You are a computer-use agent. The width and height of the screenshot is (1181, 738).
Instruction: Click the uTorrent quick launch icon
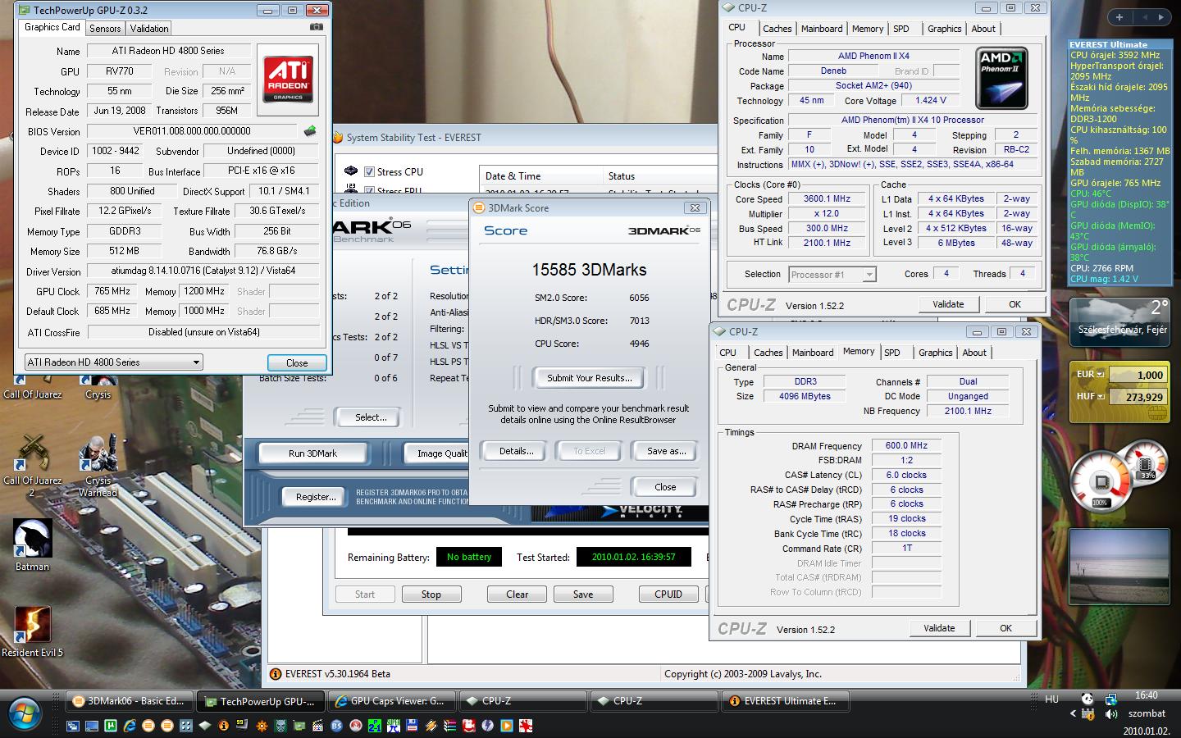click(110, 726)
